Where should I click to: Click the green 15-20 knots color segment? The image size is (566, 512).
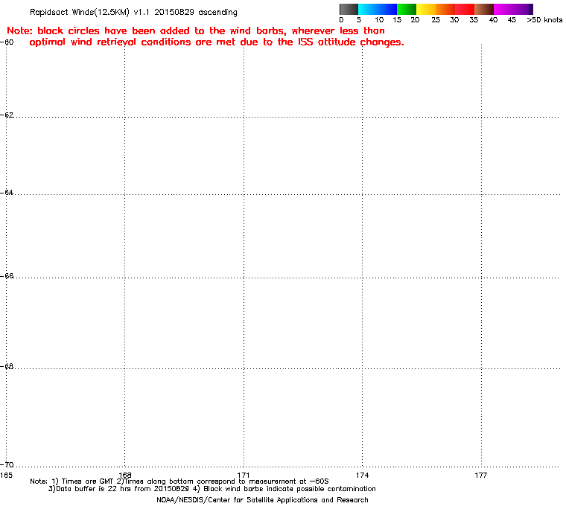pos(407,9)
